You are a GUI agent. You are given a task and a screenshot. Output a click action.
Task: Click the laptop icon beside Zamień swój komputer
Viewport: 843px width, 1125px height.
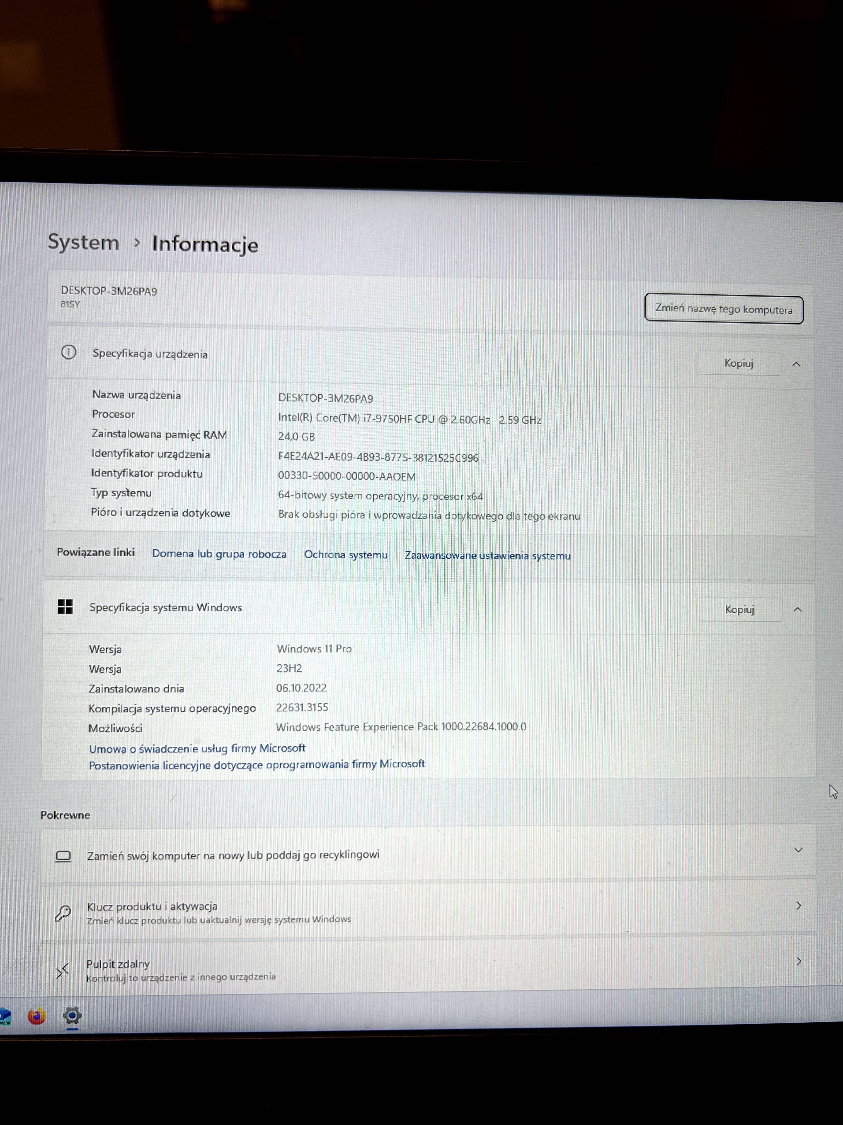click(64, 857)
